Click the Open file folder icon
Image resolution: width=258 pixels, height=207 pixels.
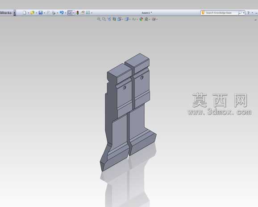click(x=33, y=12)
